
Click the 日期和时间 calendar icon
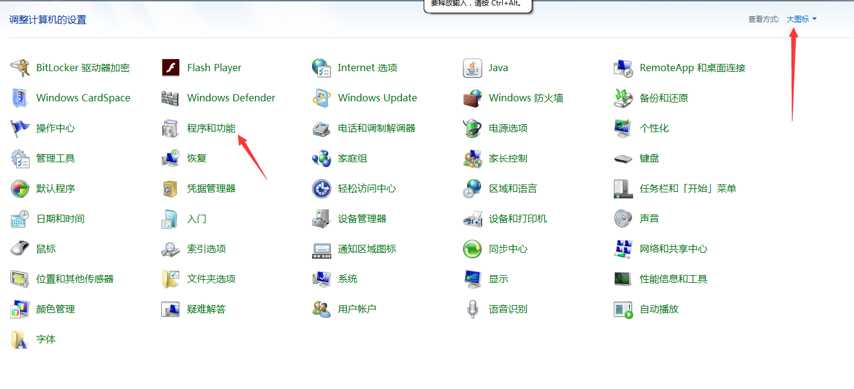(x=20, y=218)
